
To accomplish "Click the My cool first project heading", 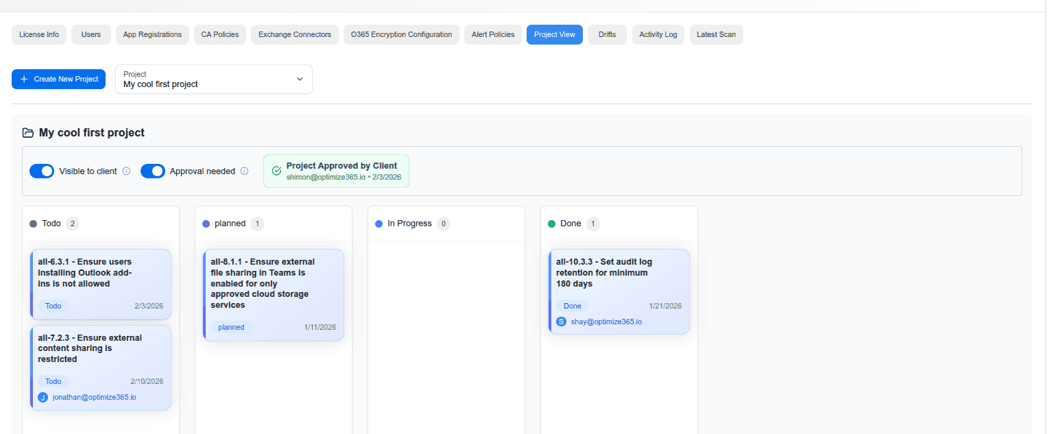I will coord(92,132).
